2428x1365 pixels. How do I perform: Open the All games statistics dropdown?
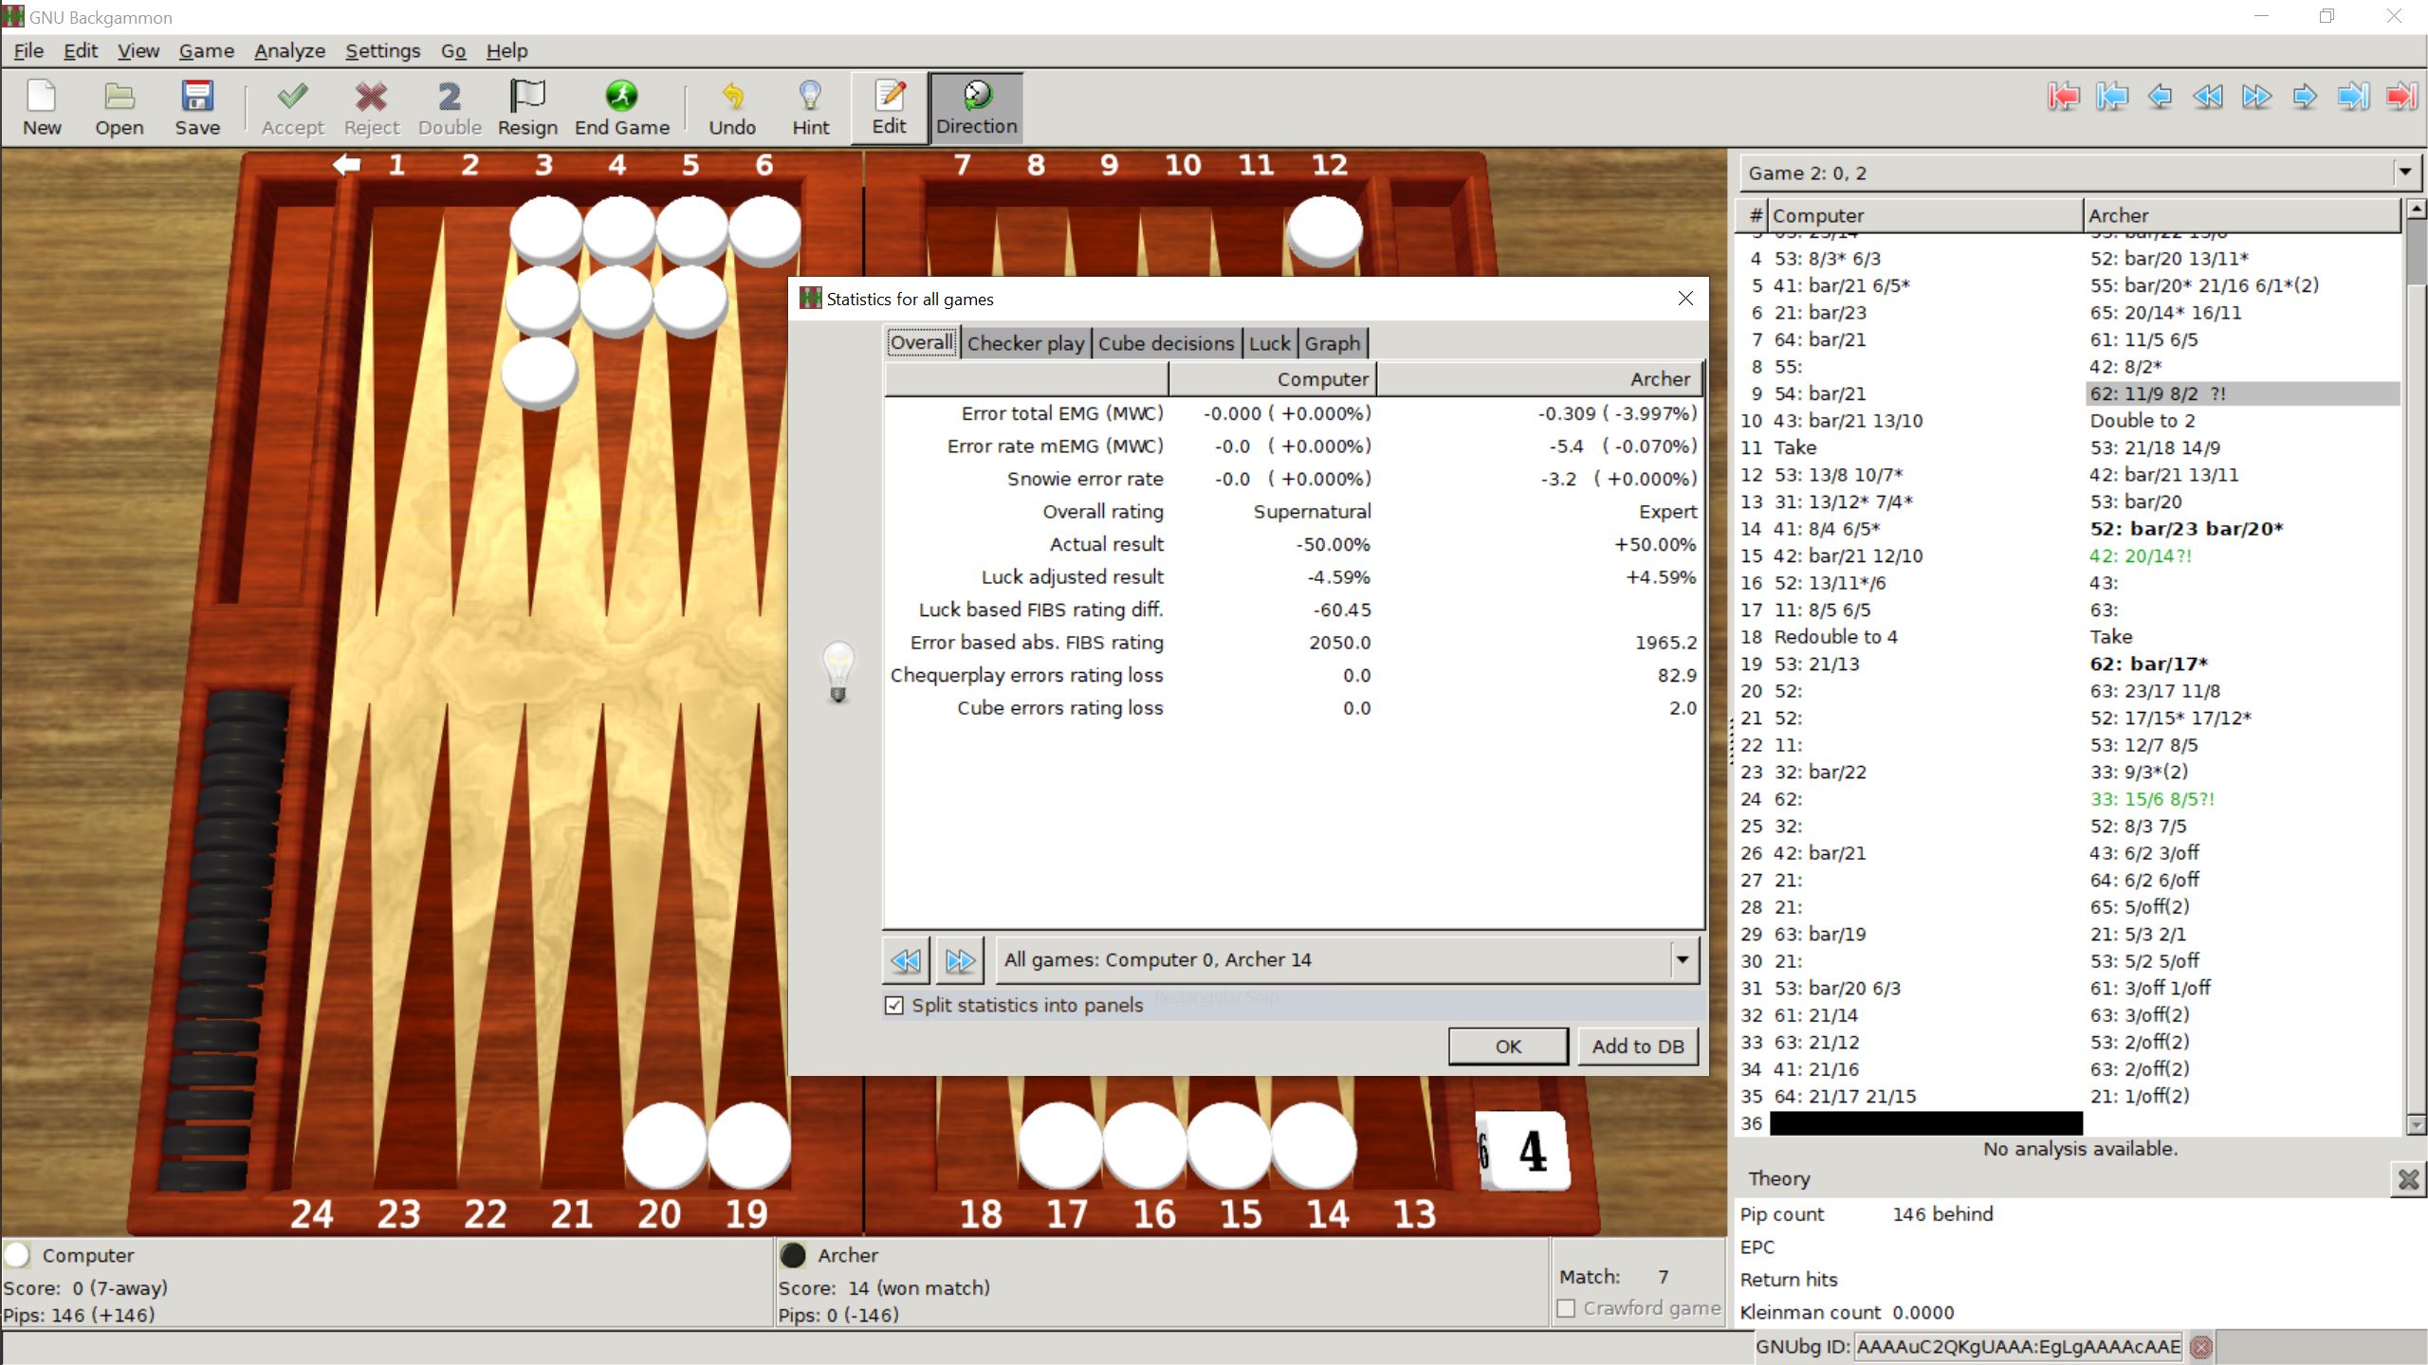click(1683, 959)
